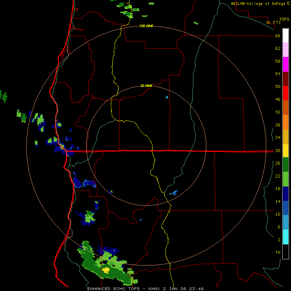Click the orange 42 kft legend swatch
291x291 pixels.
(x=286, y=122)
